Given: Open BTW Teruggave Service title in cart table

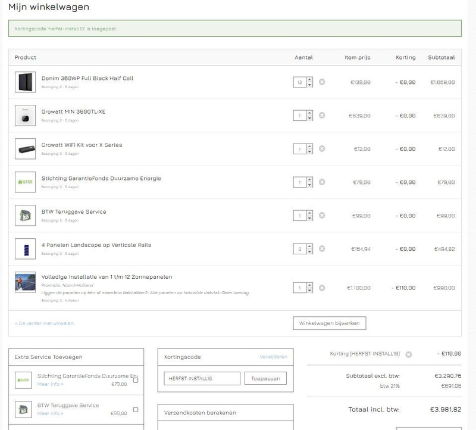Looking at the screenshot, I should (74, 211).
